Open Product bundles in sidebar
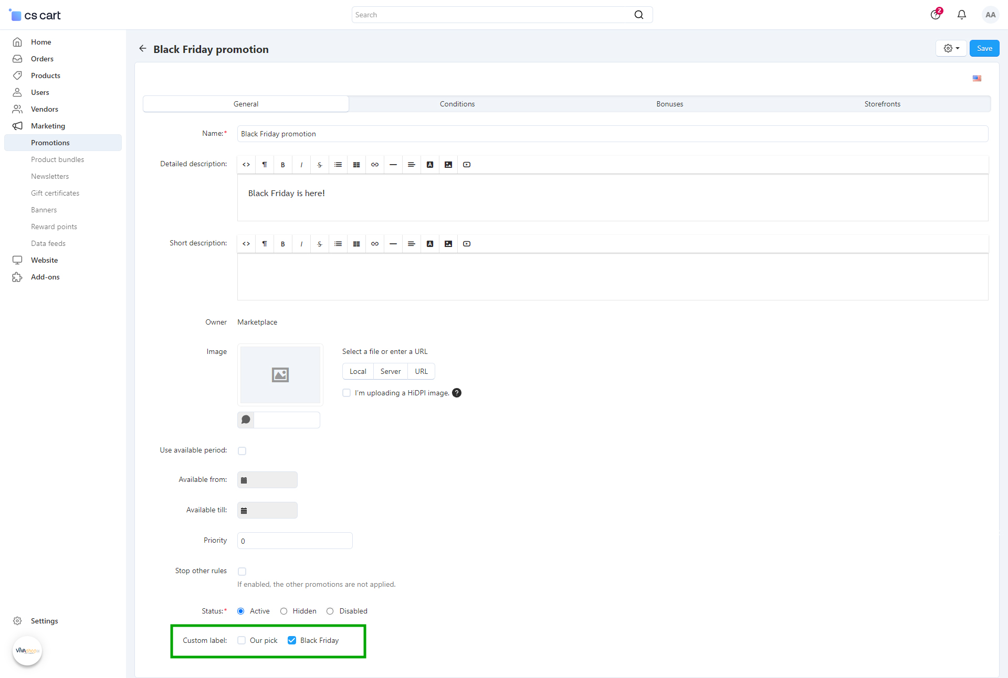This screenshot has height=678, width=1008. point(57,159)
